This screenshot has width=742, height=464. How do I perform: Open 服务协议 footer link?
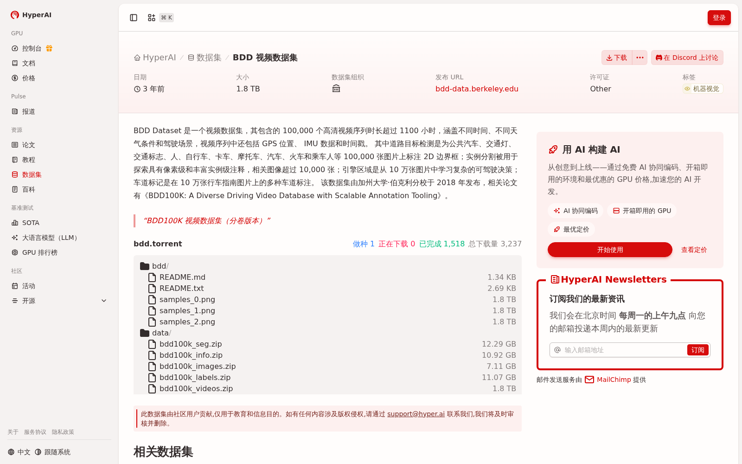(x=35, y=432)
